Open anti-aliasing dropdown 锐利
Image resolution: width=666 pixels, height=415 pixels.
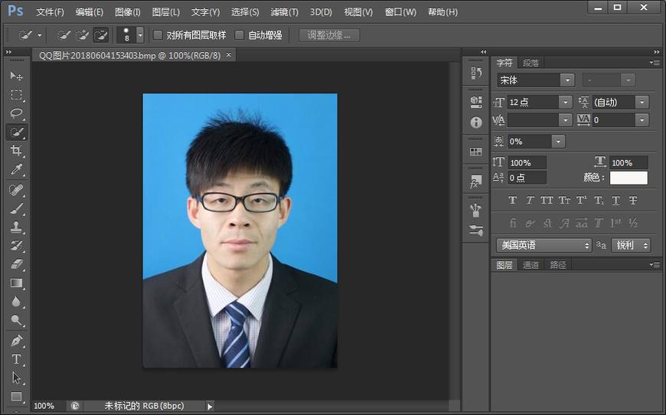(x=631, y=245)
